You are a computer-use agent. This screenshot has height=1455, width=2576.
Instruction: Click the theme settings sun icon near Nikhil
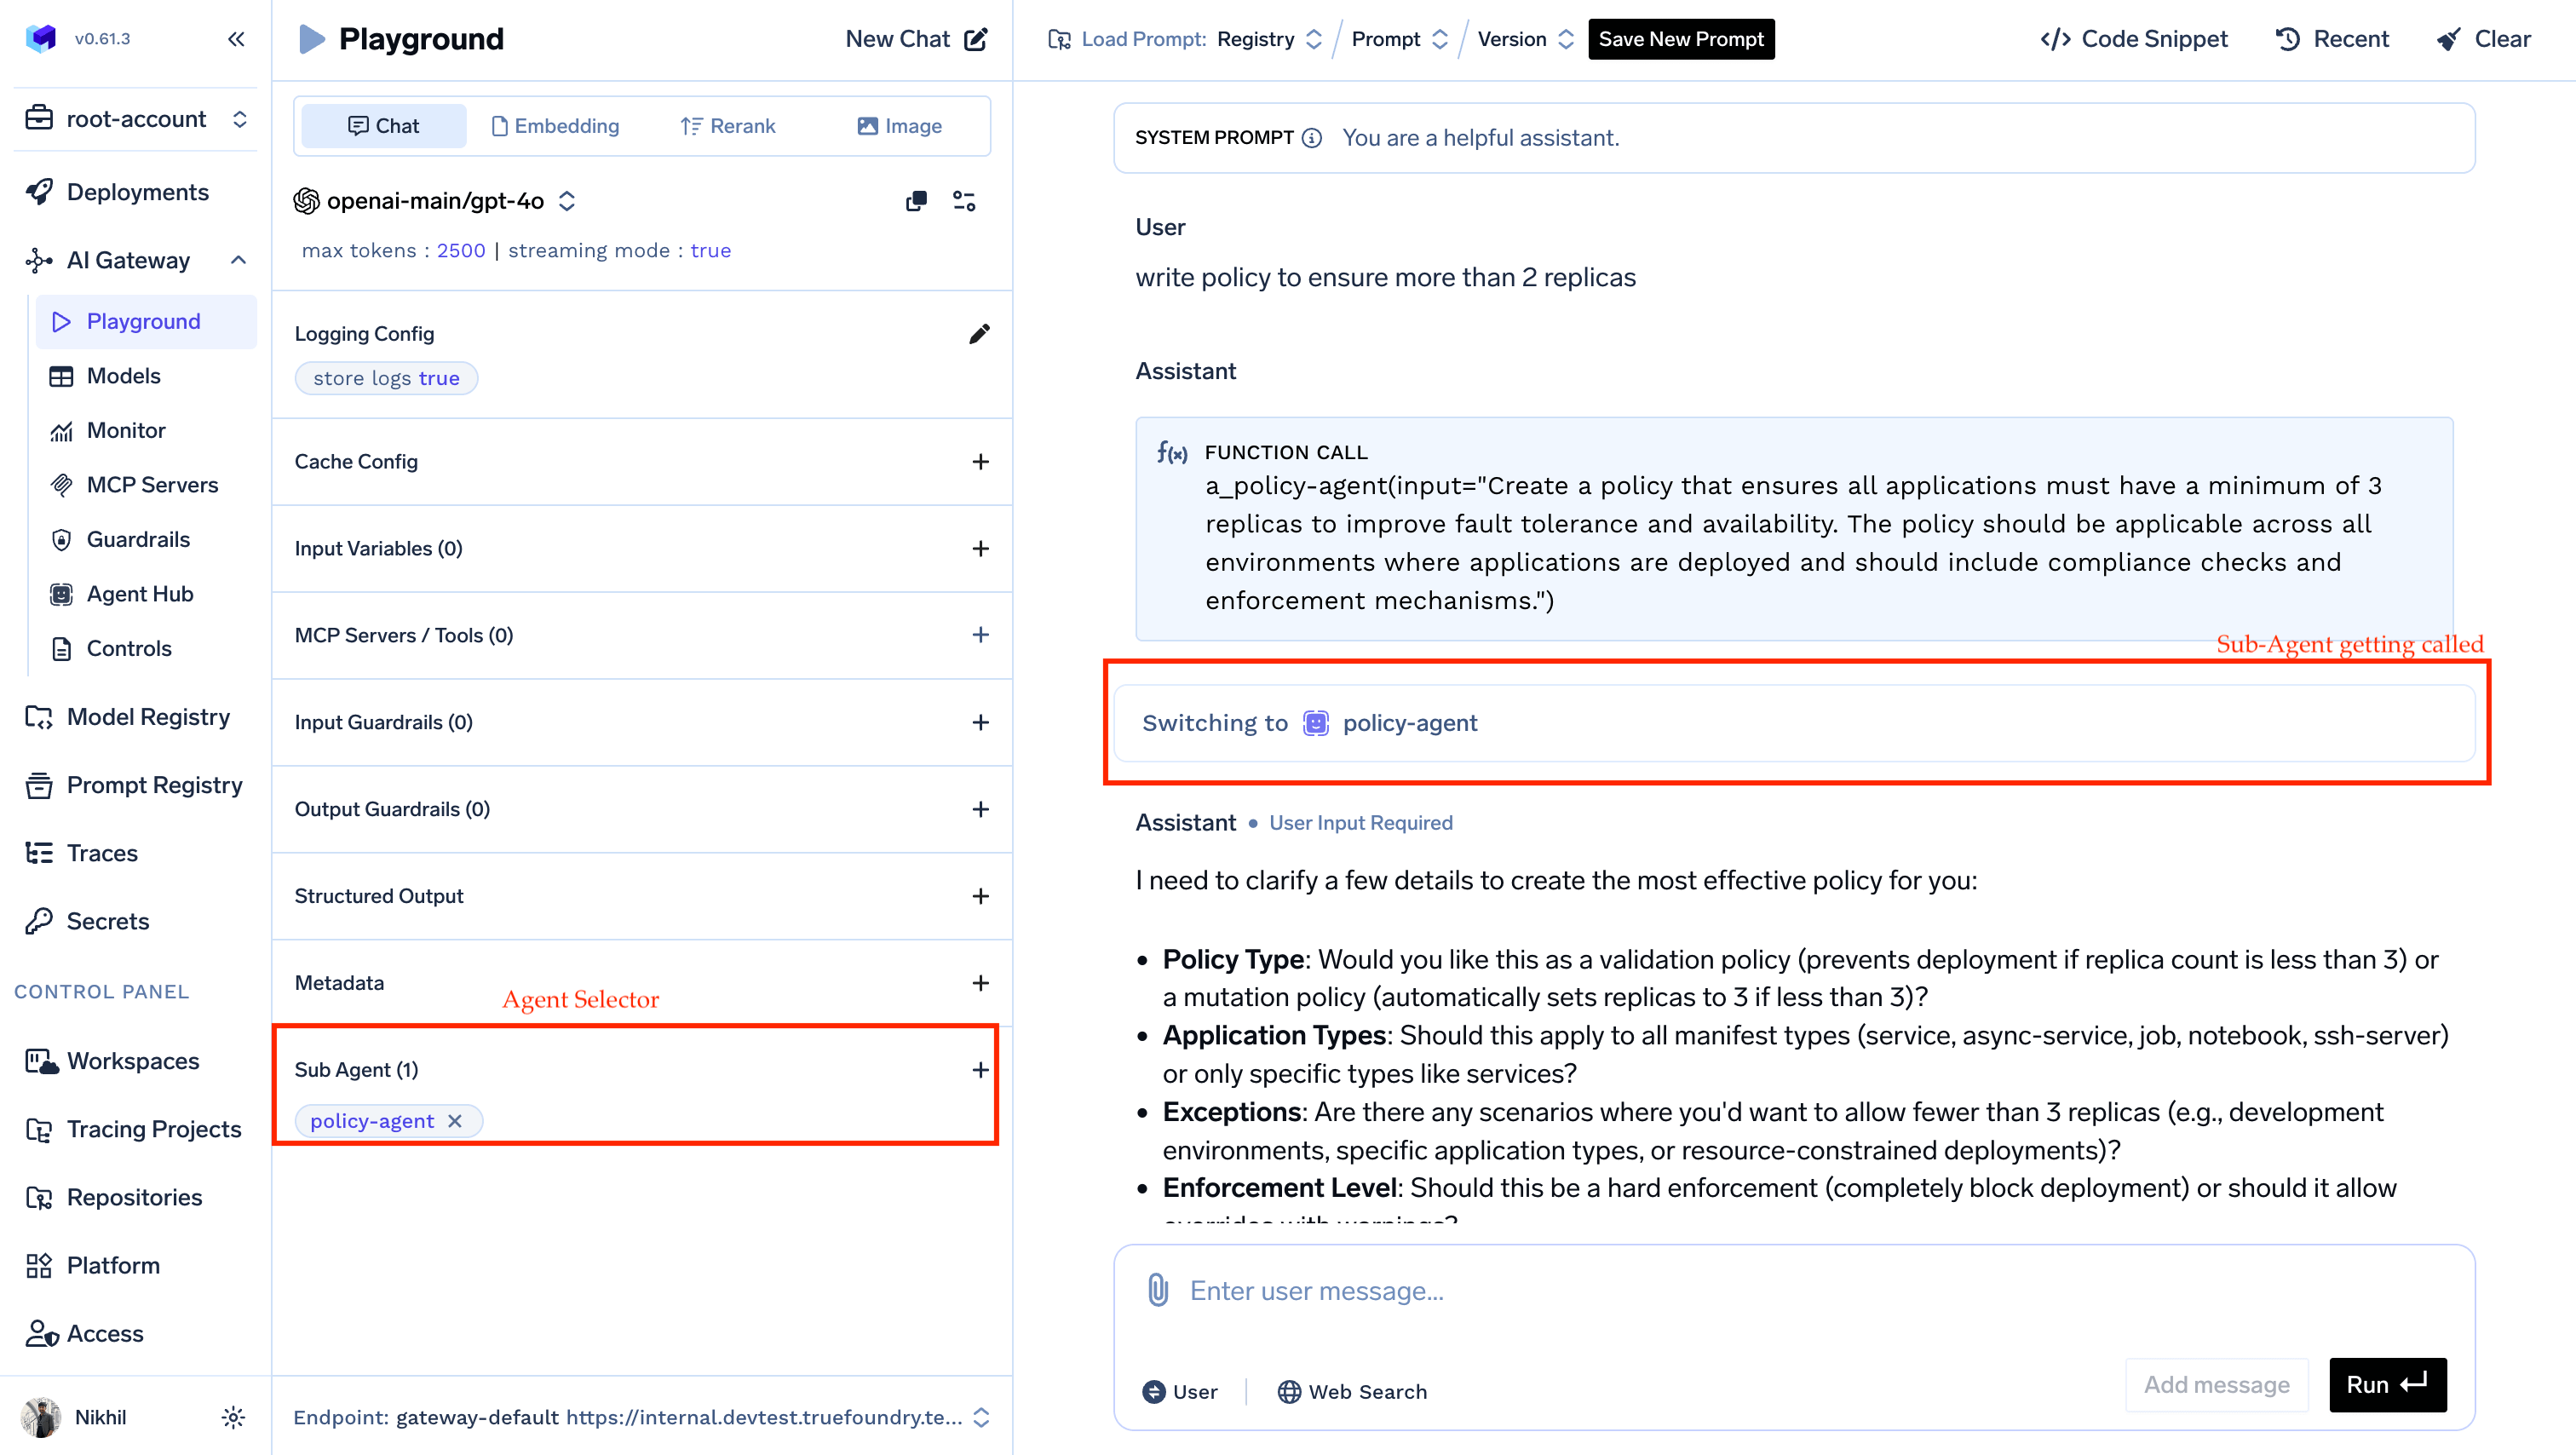233,1417
